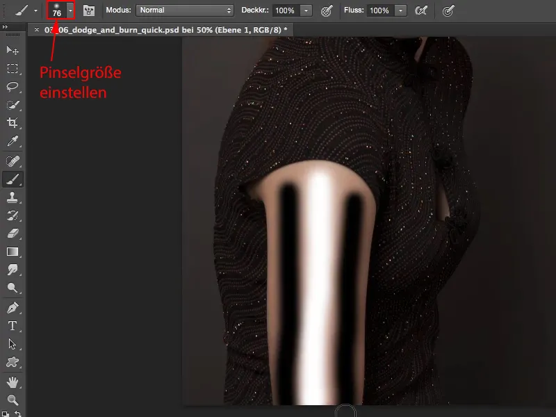Open the Fluss flow slider arrow

click(x=401, y=10)
